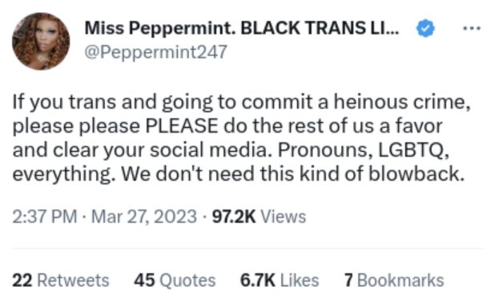
Task: Click the Retweets label text
Action: click(74, 281)
